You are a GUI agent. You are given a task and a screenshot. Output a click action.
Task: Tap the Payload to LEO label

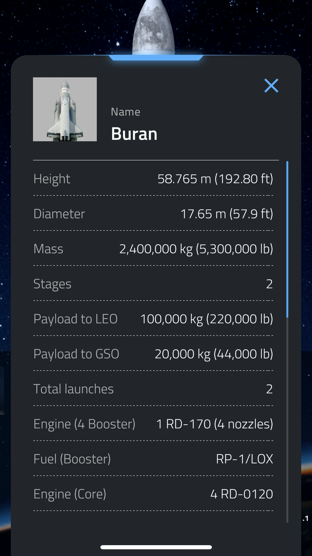tap(75, 319)
